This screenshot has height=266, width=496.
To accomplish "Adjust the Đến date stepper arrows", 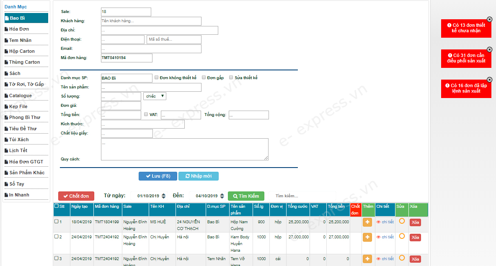I will 222,196.
